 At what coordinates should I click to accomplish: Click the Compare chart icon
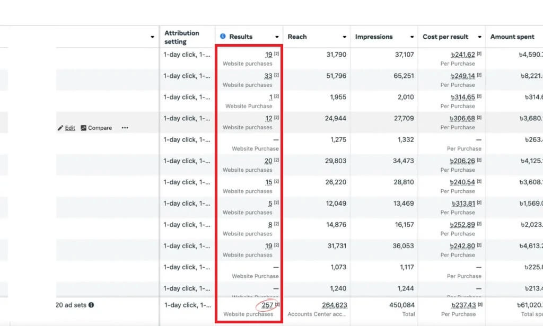tap(84, 128)
